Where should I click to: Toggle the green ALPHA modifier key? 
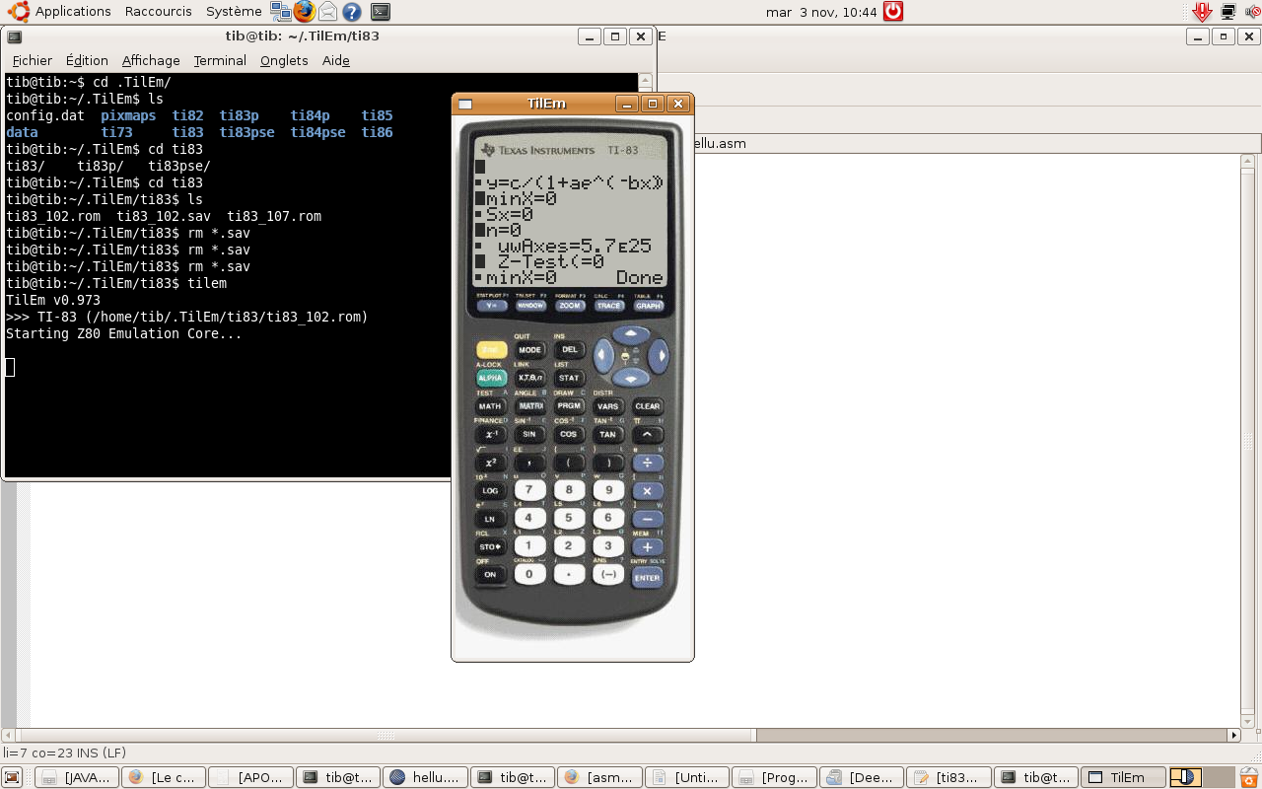490,378
